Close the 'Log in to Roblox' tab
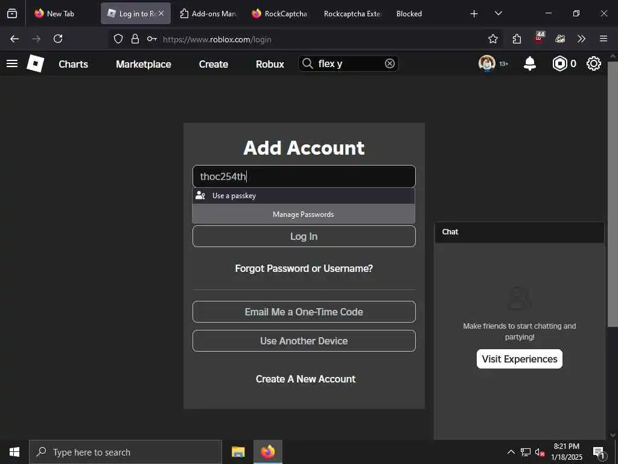Image resolution: width=618 pixels, height=464 pixels. (161, 13)
